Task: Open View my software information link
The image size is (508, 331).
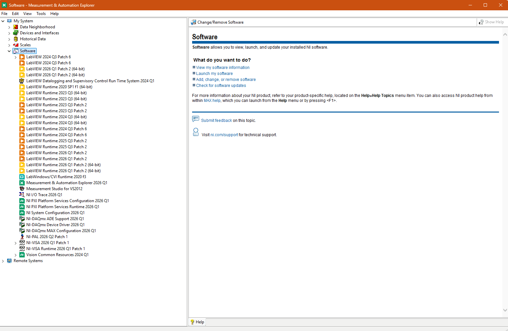Action: pos(222,68)
